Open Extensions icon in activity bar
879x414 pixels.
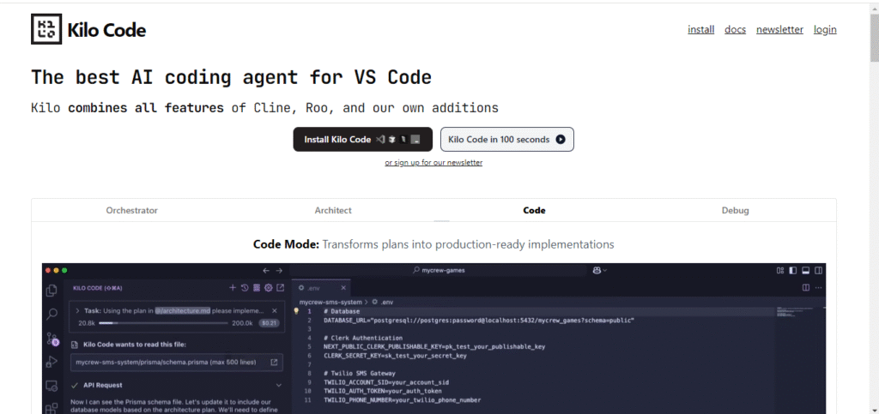pos(52,408)
